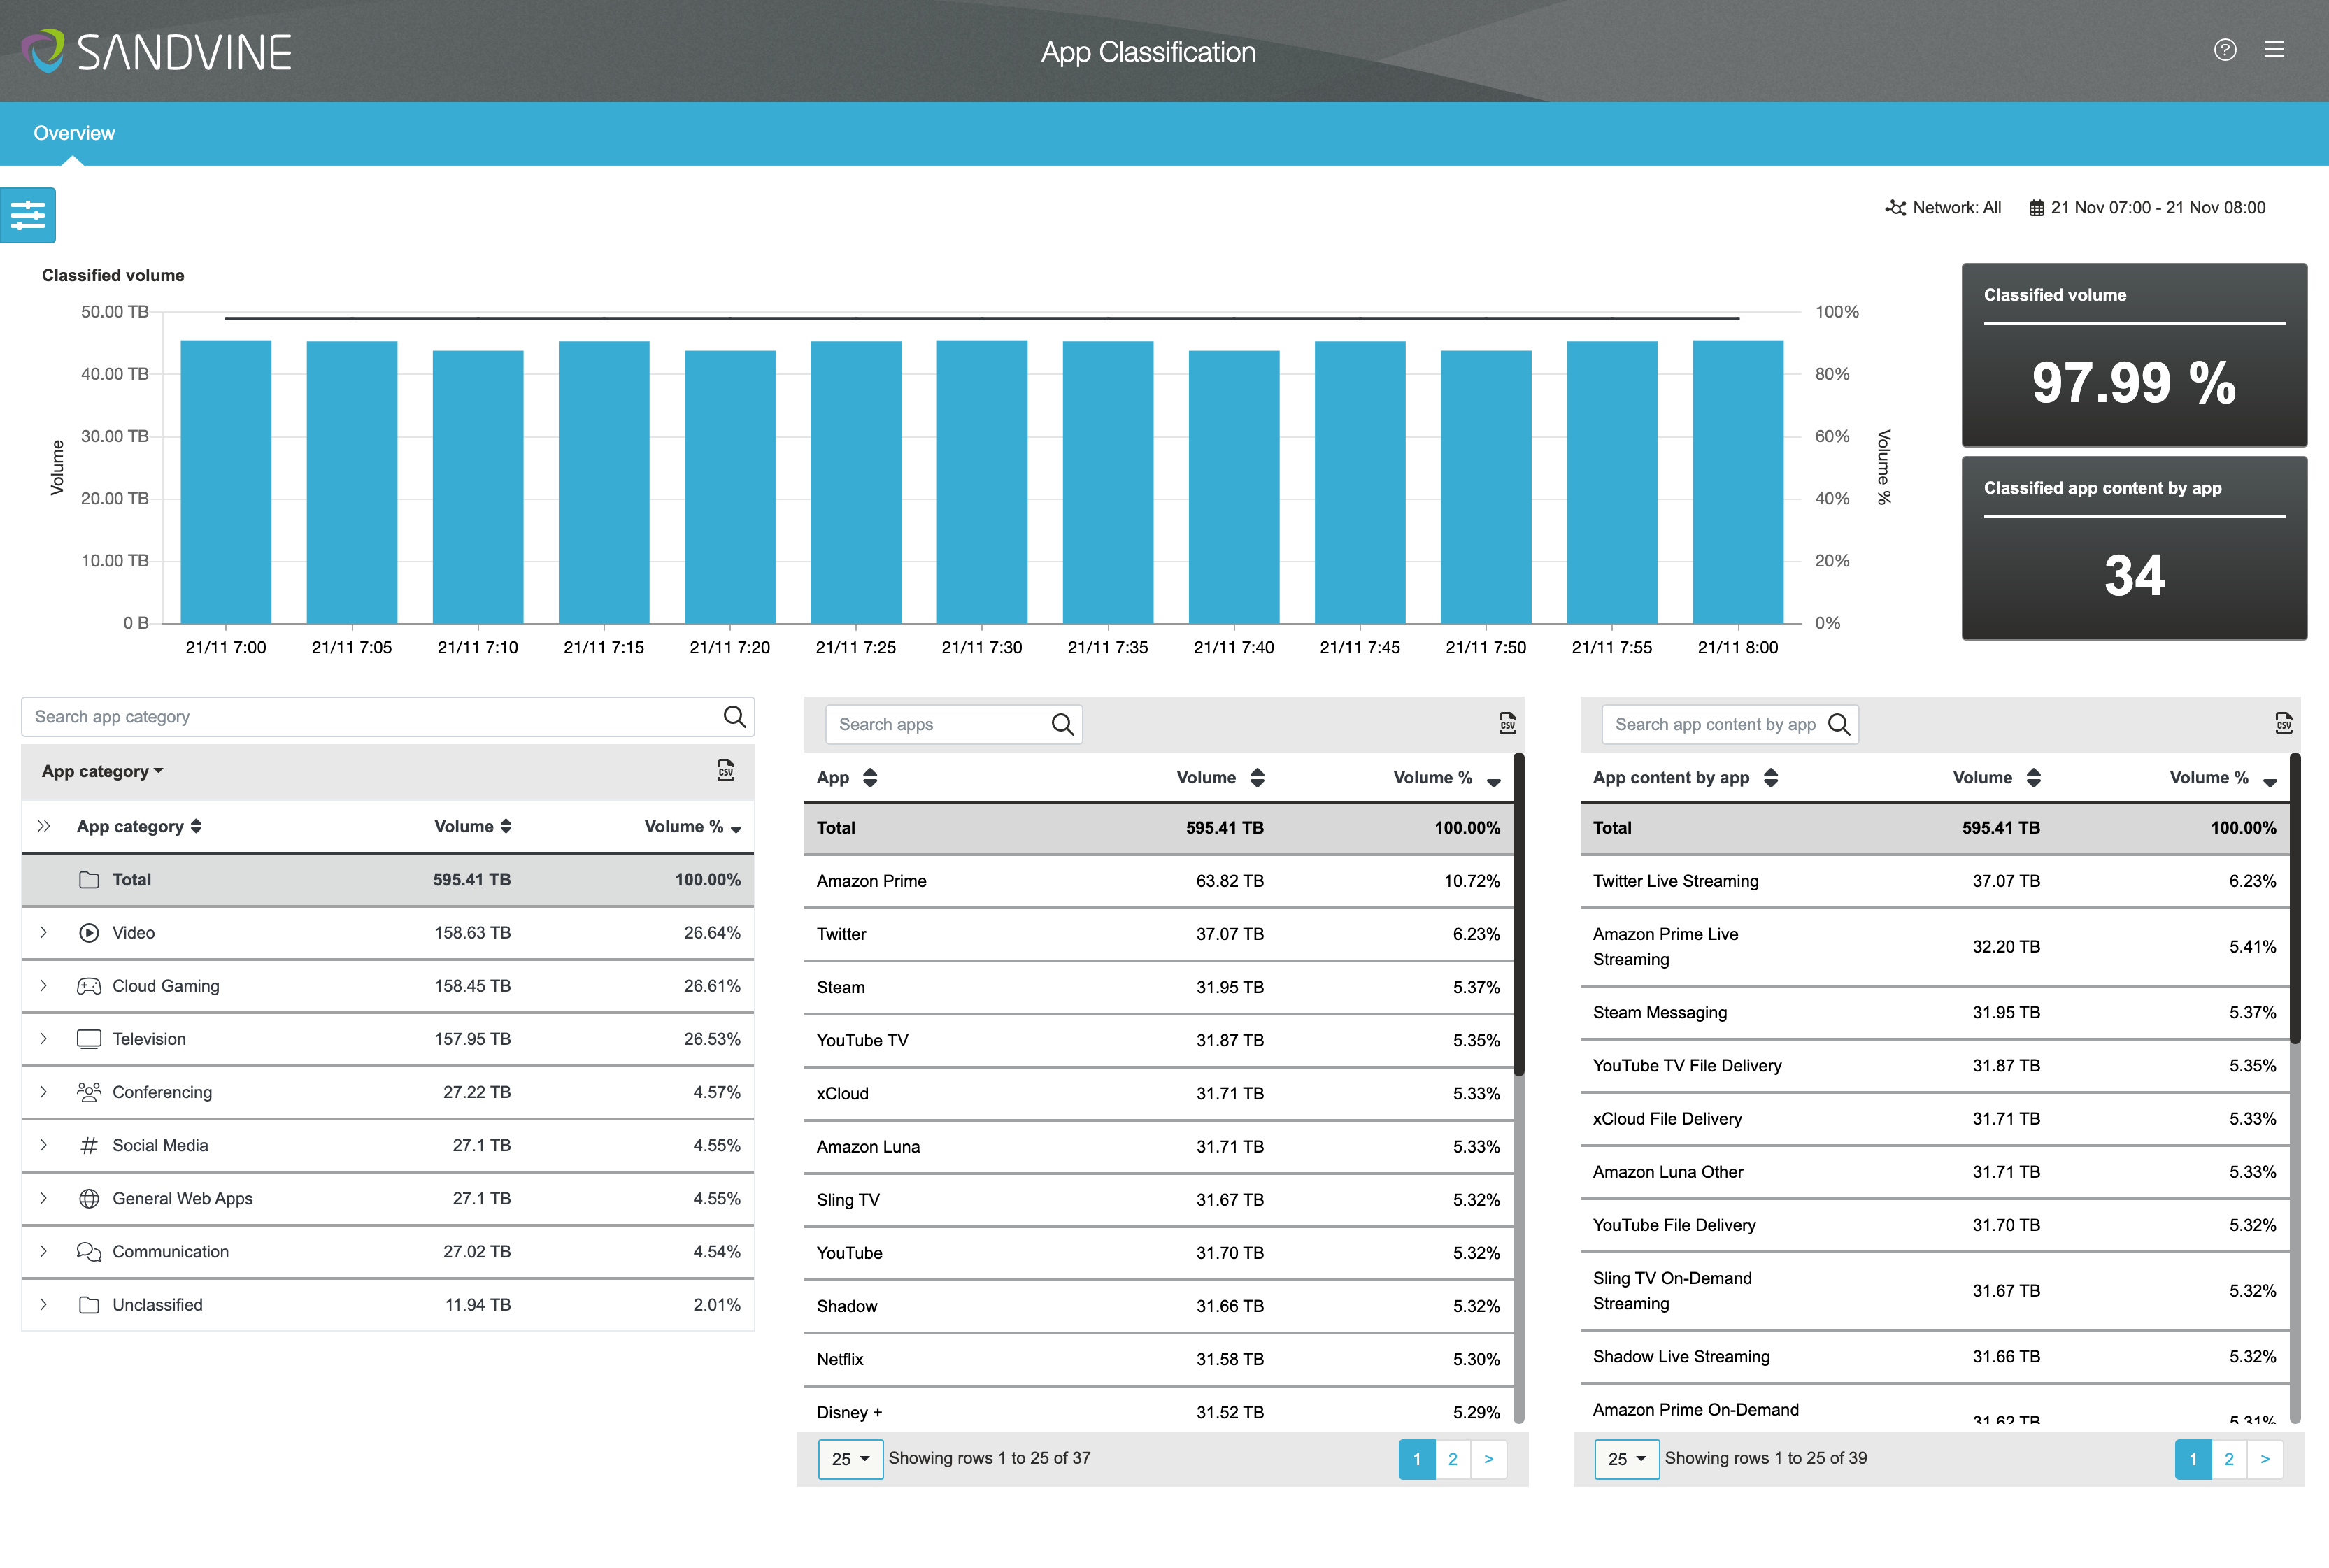
Task: Expand the General Web Apps row
Action: coord(43,1198)
